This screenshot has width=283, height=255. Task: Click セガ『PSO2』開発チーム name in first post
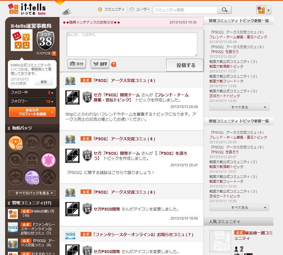(117, 95)
